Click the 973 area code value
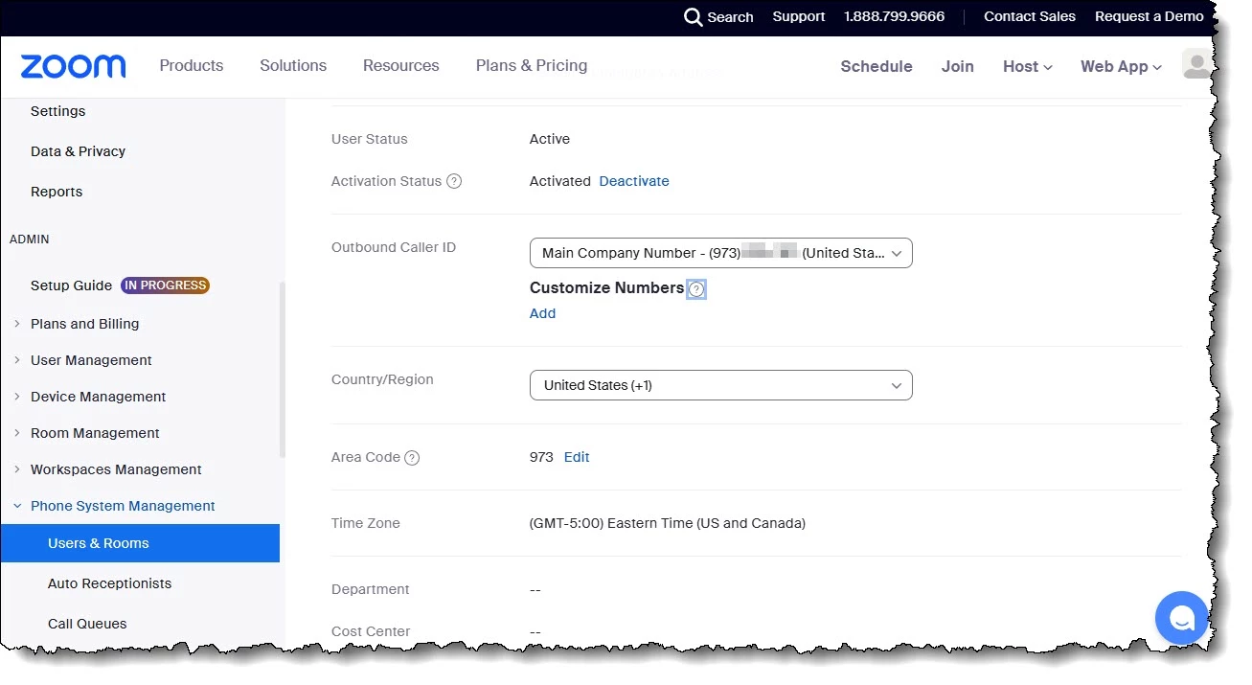 (x=541, y=457)
